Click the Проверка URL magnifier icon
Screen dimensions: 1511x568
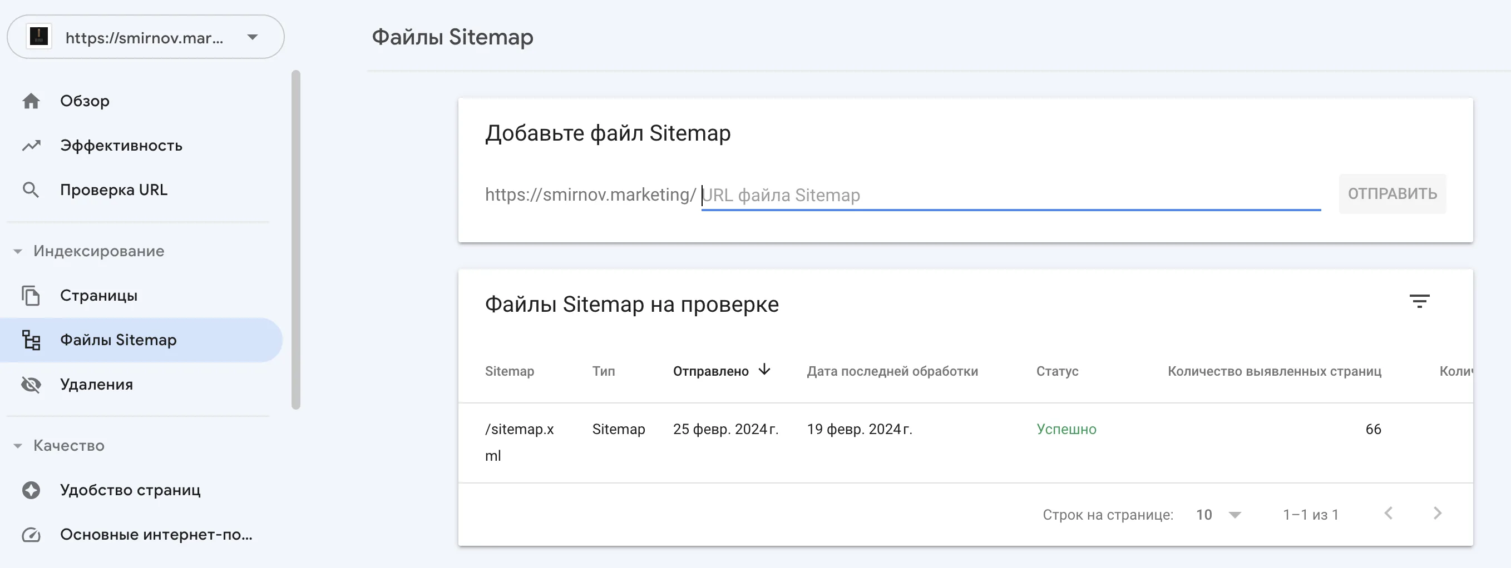point(31,190)
